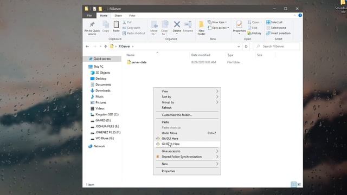Image resolution: width=347 pixels, height=195 pixels.
Task: Open the New item dropdown
Action: pos(217,22)
